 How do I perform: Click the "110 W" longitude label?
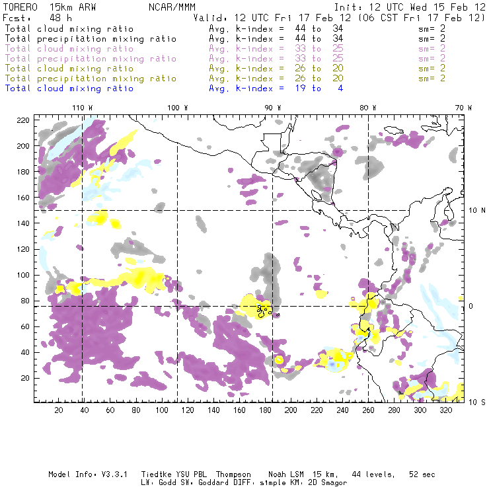tap(83, 108)
